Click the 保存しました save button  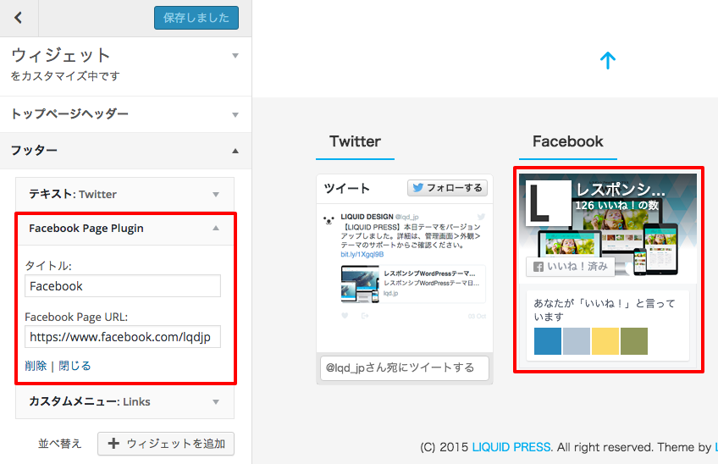pyautogui.click(x=196, y=18)
